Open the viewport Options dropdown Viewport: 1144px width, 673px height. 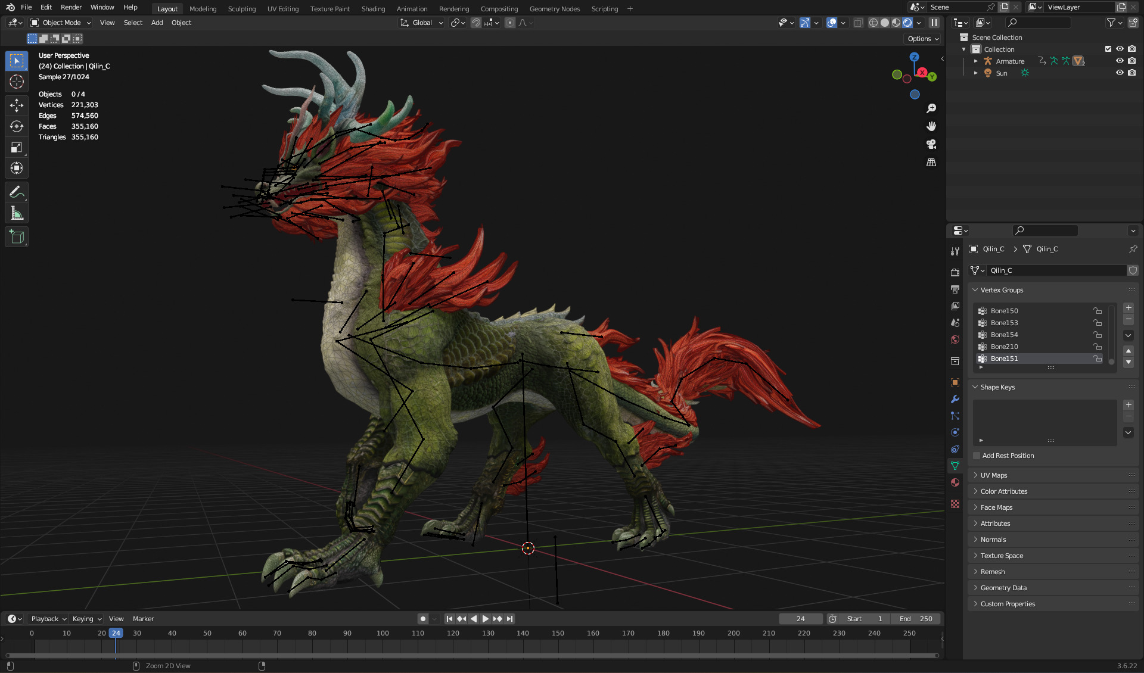click(922, 39)
